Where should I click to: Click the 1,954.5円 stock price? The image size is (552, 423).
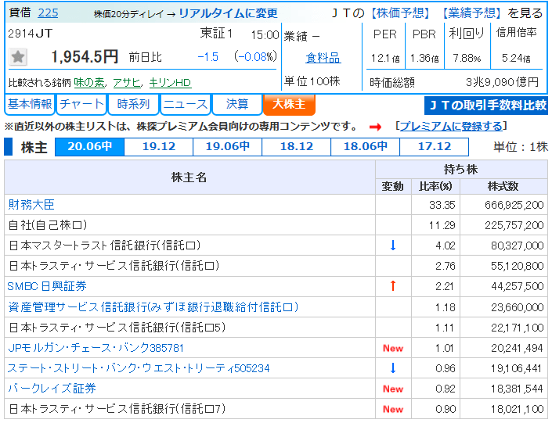(85, 56)
